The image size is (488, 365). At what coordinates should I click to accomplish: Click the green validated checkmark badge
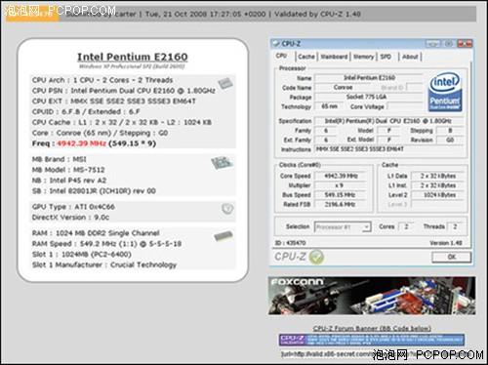(x=316, y=257)
